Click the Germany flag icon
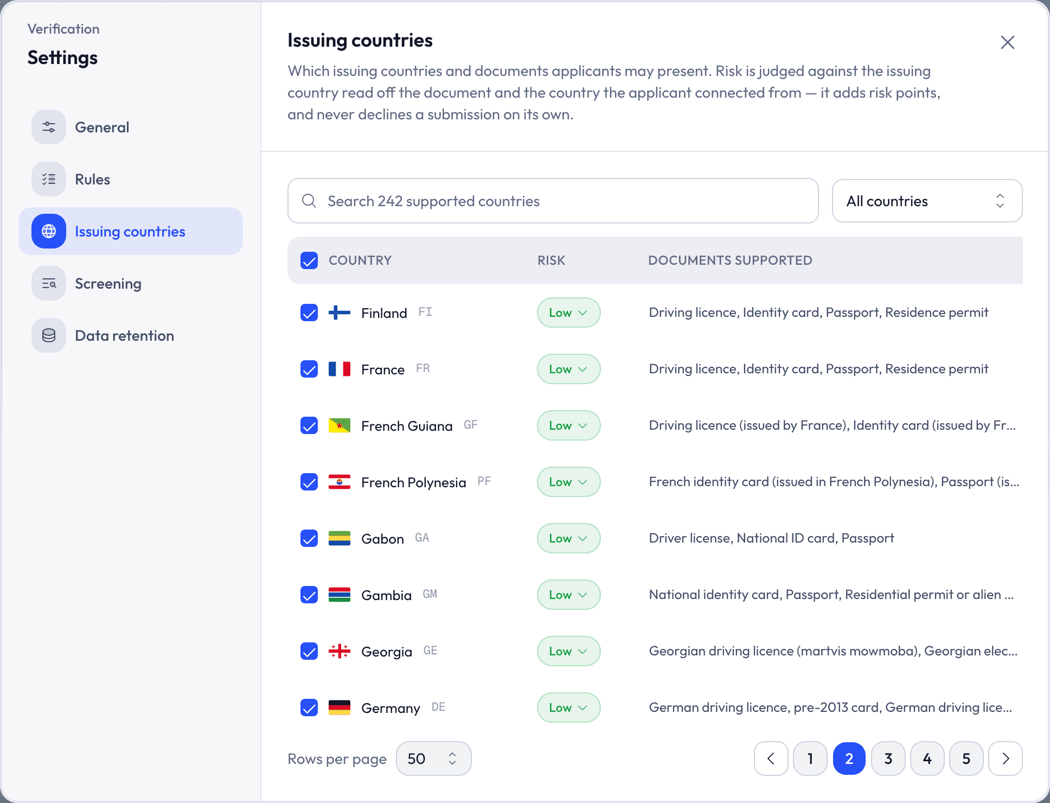This screenshot has width=1050, height=803. (340, 708)
